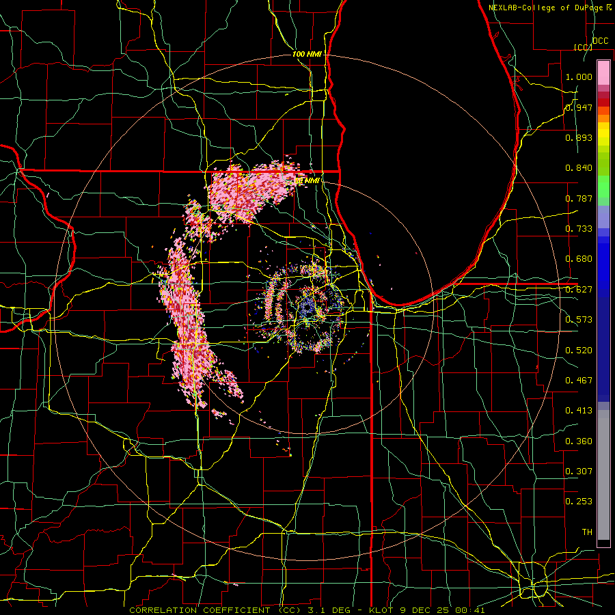
Task: Click the 3.1 DEG elevation text
Action: (x=328, y=610)
